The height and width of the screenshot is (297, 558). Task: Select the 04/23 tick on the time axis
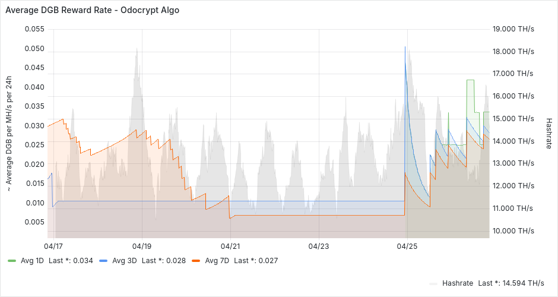[319, 245]
